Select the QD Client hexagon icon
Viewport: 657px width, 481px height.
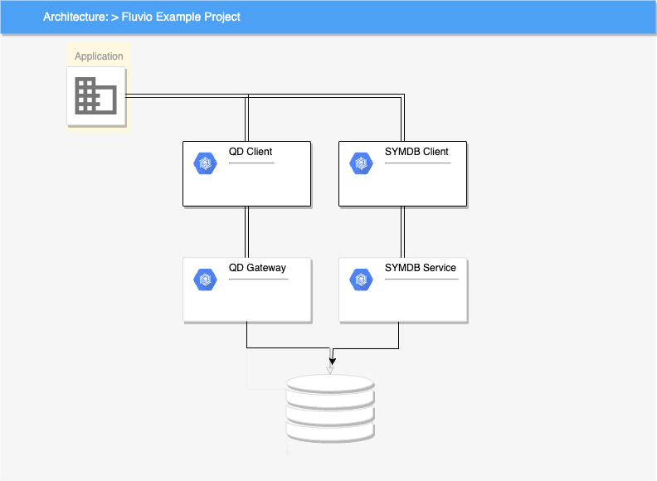(204, 163)
